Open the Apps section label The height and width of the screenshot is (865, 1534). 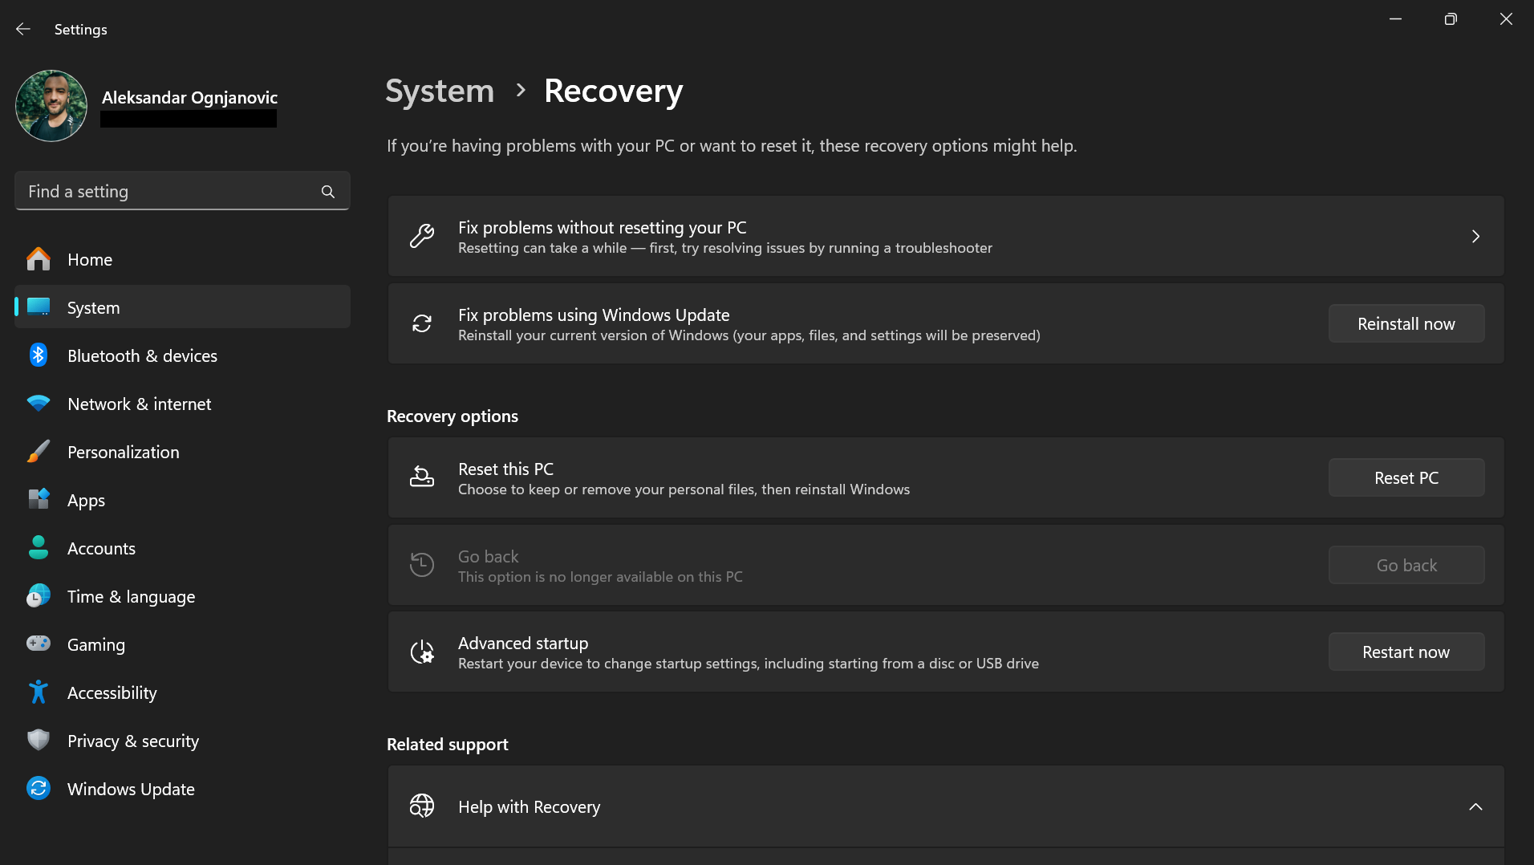(86, 501)
